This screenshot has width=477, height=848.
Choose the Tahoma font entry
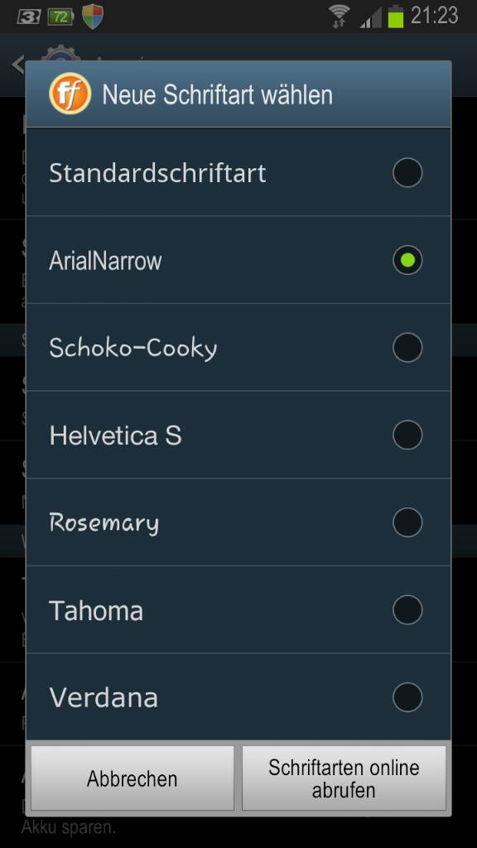(x=238, y=610)
